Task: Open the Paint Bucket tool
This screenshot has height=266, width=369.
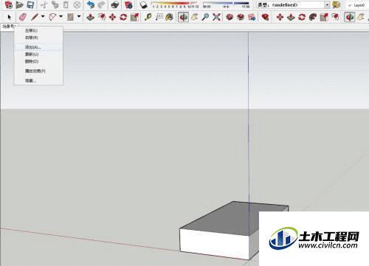Action: coord(169,17)
